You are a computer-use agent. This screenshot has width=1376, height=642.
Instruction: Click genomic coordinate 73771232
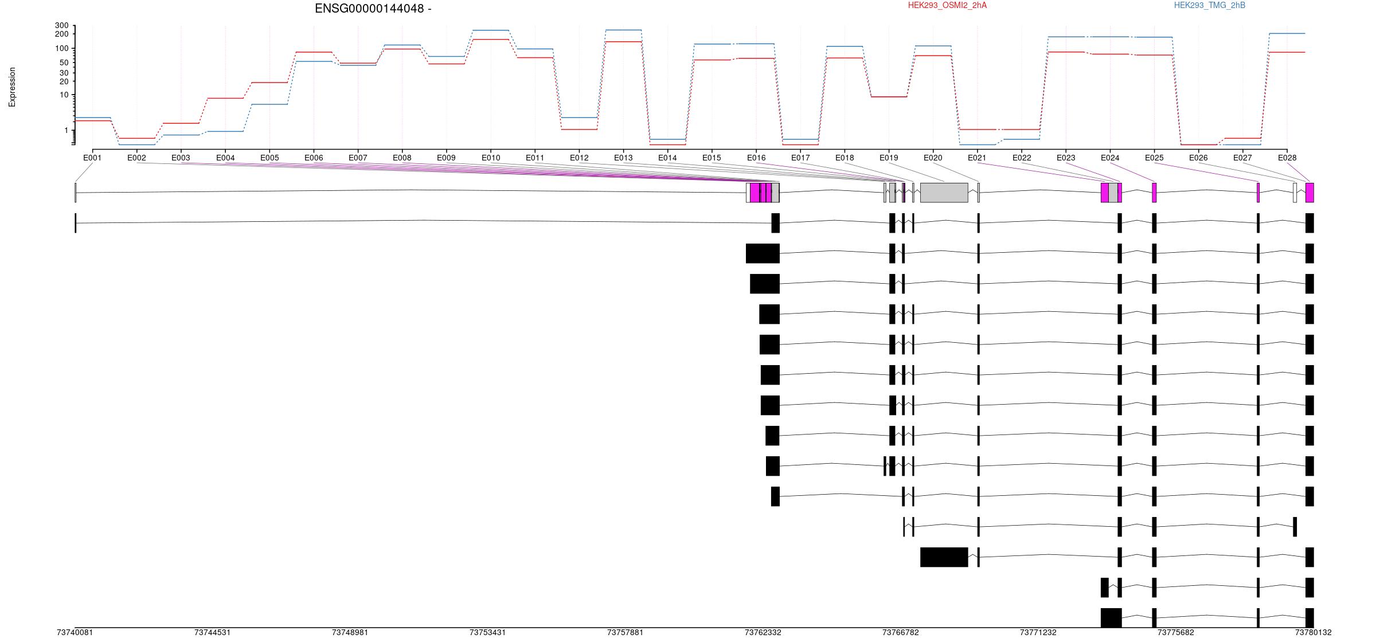click(1038, 633)
